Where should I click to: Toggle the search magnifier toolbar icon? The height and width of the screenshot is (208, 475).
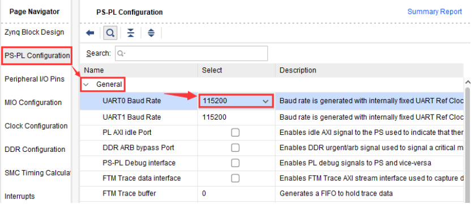[x=110, y=33]
